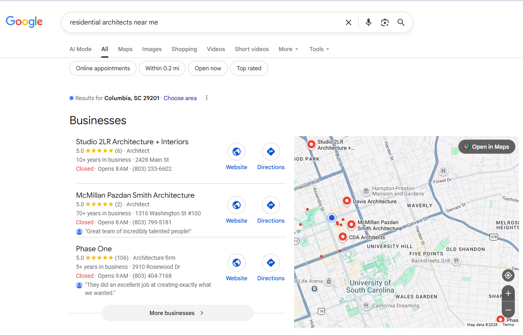The width and height of the screenshot is (523, 335).
Task: Switch to the Images tab
Action: coord(152,49)
